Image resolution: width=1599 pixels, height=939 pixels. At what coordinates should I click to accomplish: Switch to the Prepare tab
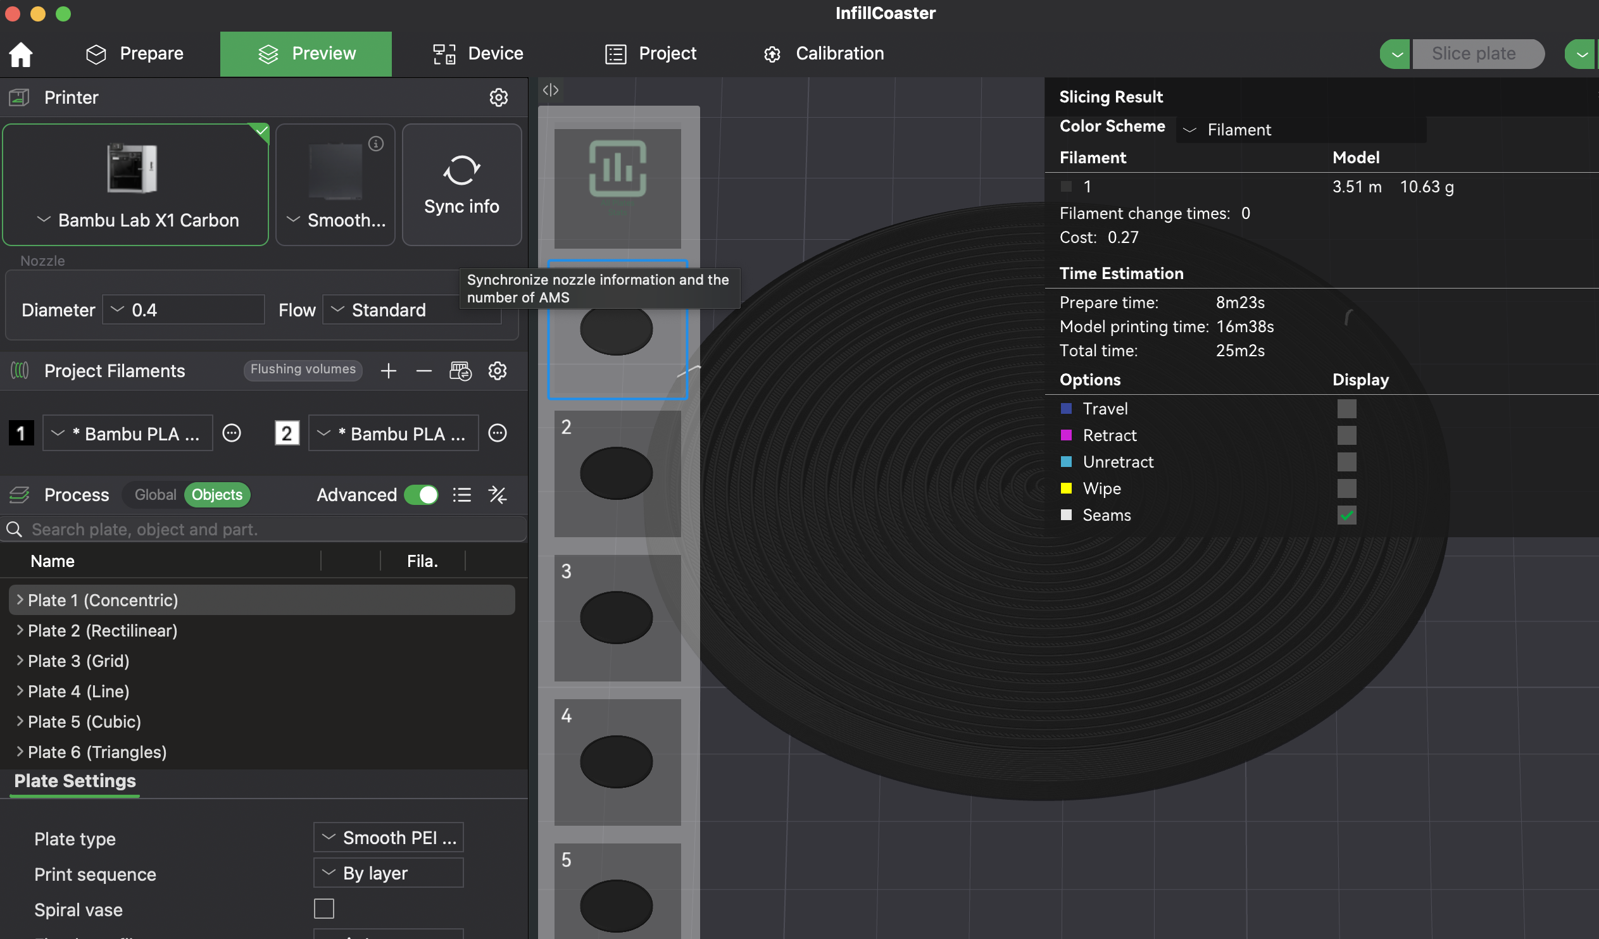pyautogui.click(x=135, y=54)
